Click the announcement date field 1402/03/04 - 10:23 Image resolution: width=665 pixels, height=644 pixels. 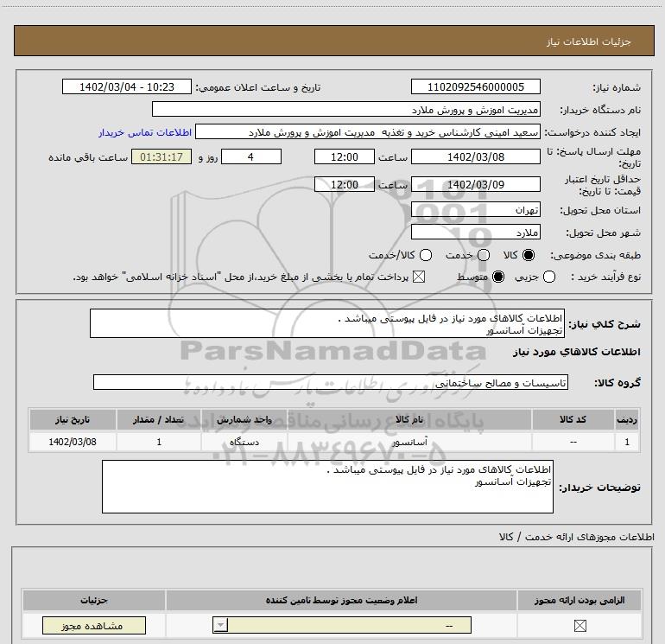pos(127,86)
